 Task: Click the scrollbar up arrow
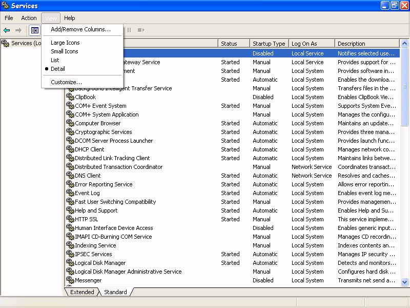click(404, 44)
